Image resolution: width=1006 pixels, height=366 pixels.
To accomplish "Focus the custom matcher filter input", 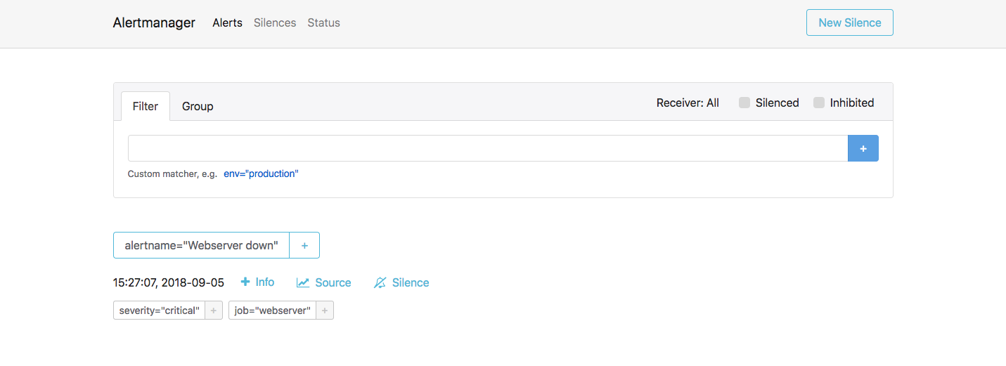I will 487,148.
